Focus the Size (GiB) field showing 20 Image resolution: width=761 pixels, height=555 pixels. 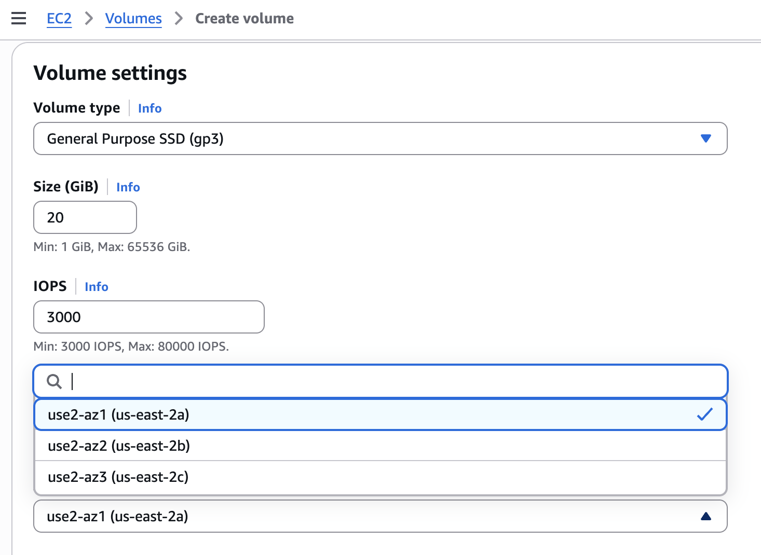(85, 217)
